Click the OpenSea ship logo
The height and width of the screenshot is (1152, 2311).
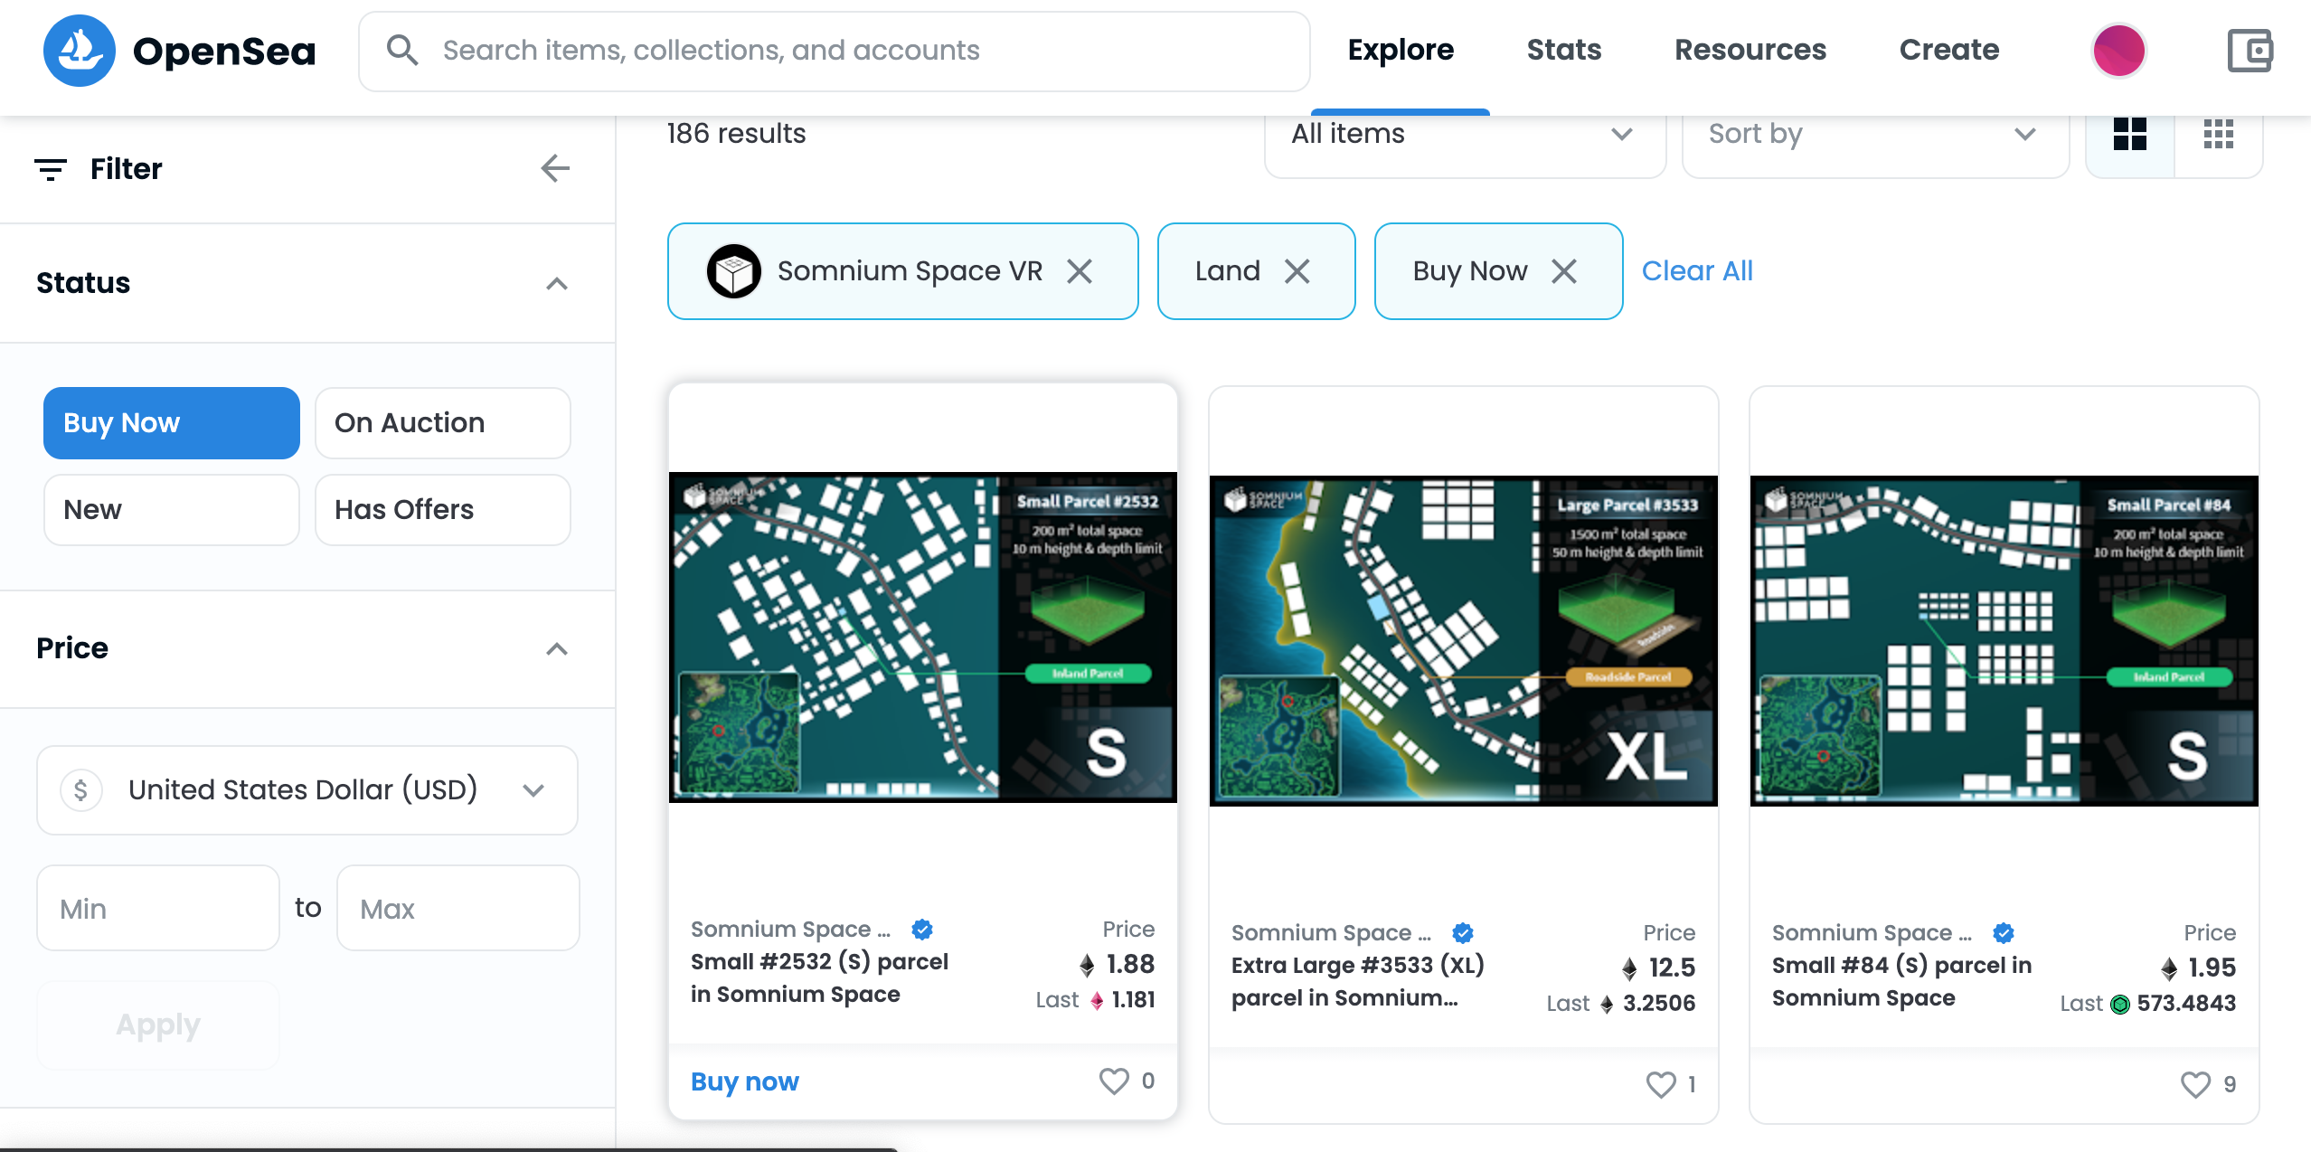80,51
